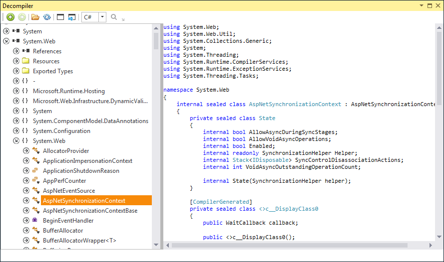Viewport: 444px width, 262px height.
Task: Click the Refresh icon in the toolbar
Action: coord(47,17)
